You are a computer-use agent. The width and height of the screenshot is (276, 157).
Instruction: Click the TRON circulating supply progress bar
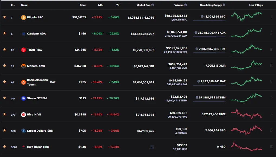[x=209, y=53]
